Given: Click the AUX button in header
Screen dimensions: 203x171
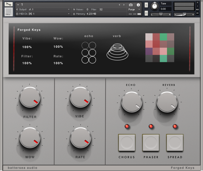Looking at the screenshot, I should 198,9.
